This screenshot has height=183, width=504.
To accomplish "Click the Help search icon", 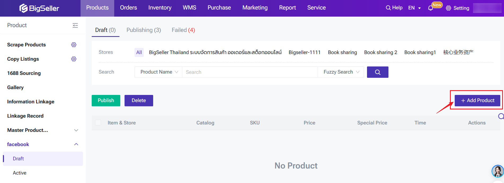I will click(388, 8).
